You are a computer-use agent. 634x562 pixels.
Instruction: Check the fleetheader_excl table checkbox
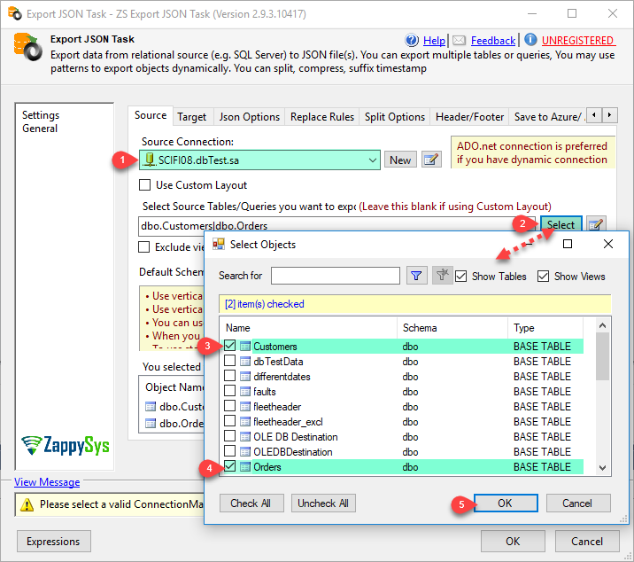(229, 421)
